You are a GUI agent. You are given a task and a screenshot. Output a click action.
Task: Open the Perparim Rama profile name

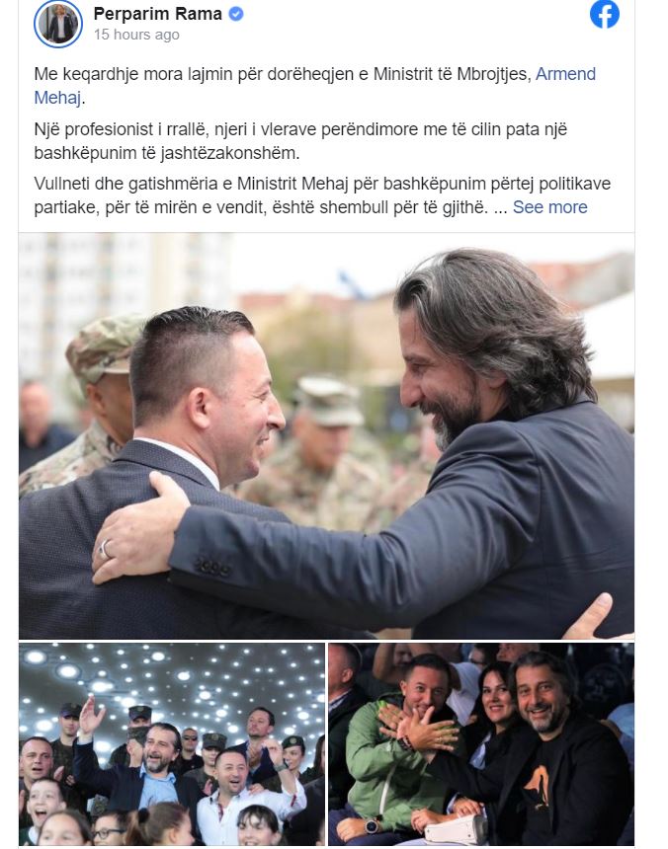tap(158, 14)
